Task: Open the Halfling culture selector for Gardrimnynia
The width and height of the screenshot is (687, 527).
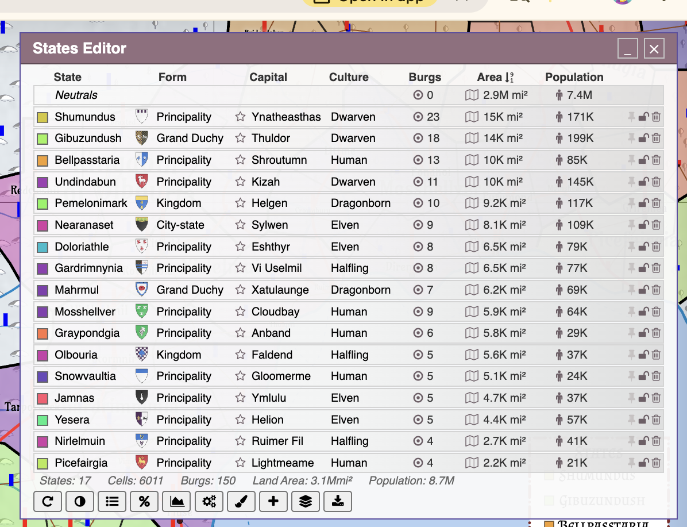Action: [x=350, y=268]
